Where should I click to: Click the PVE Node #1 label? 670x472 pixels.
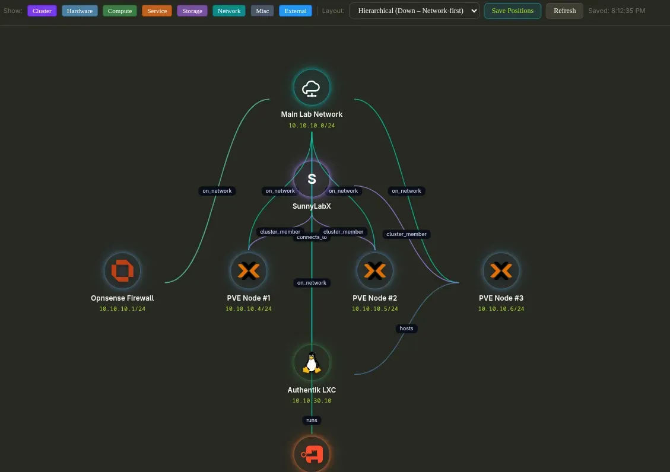click(x=249, y=298)
